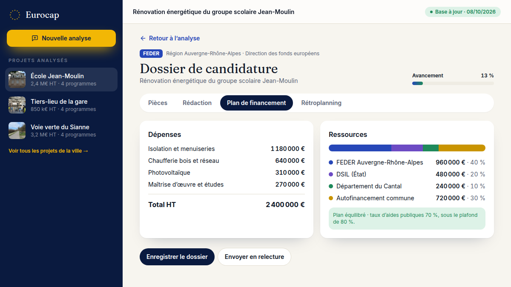Click the green Département segment of the resources bar

(431, 148)
